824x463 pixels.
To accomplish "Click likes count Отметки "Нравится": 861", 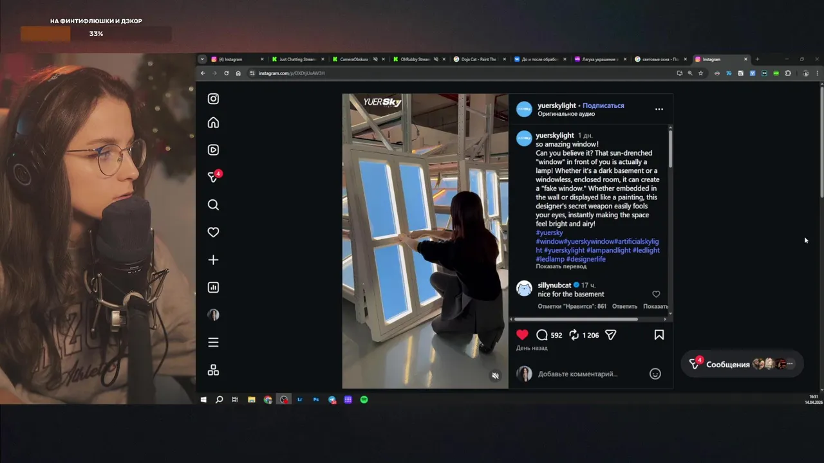I will (572, 306).
